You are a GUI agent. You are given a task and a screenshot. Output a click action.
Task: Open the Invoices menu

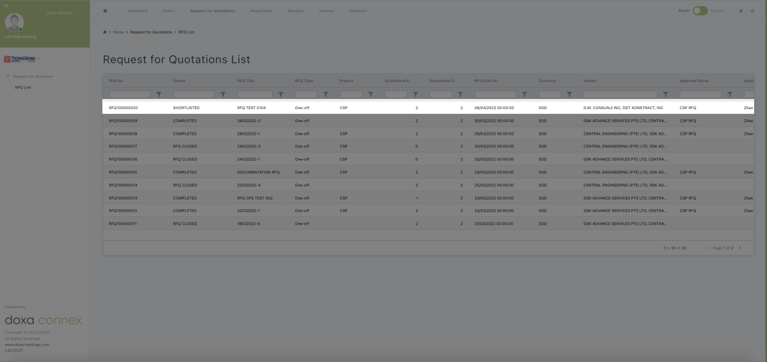tap(326, 11)
